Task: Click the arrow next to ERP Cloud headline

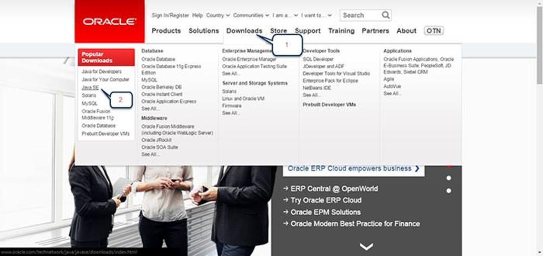Action: (x=417, y=168)
